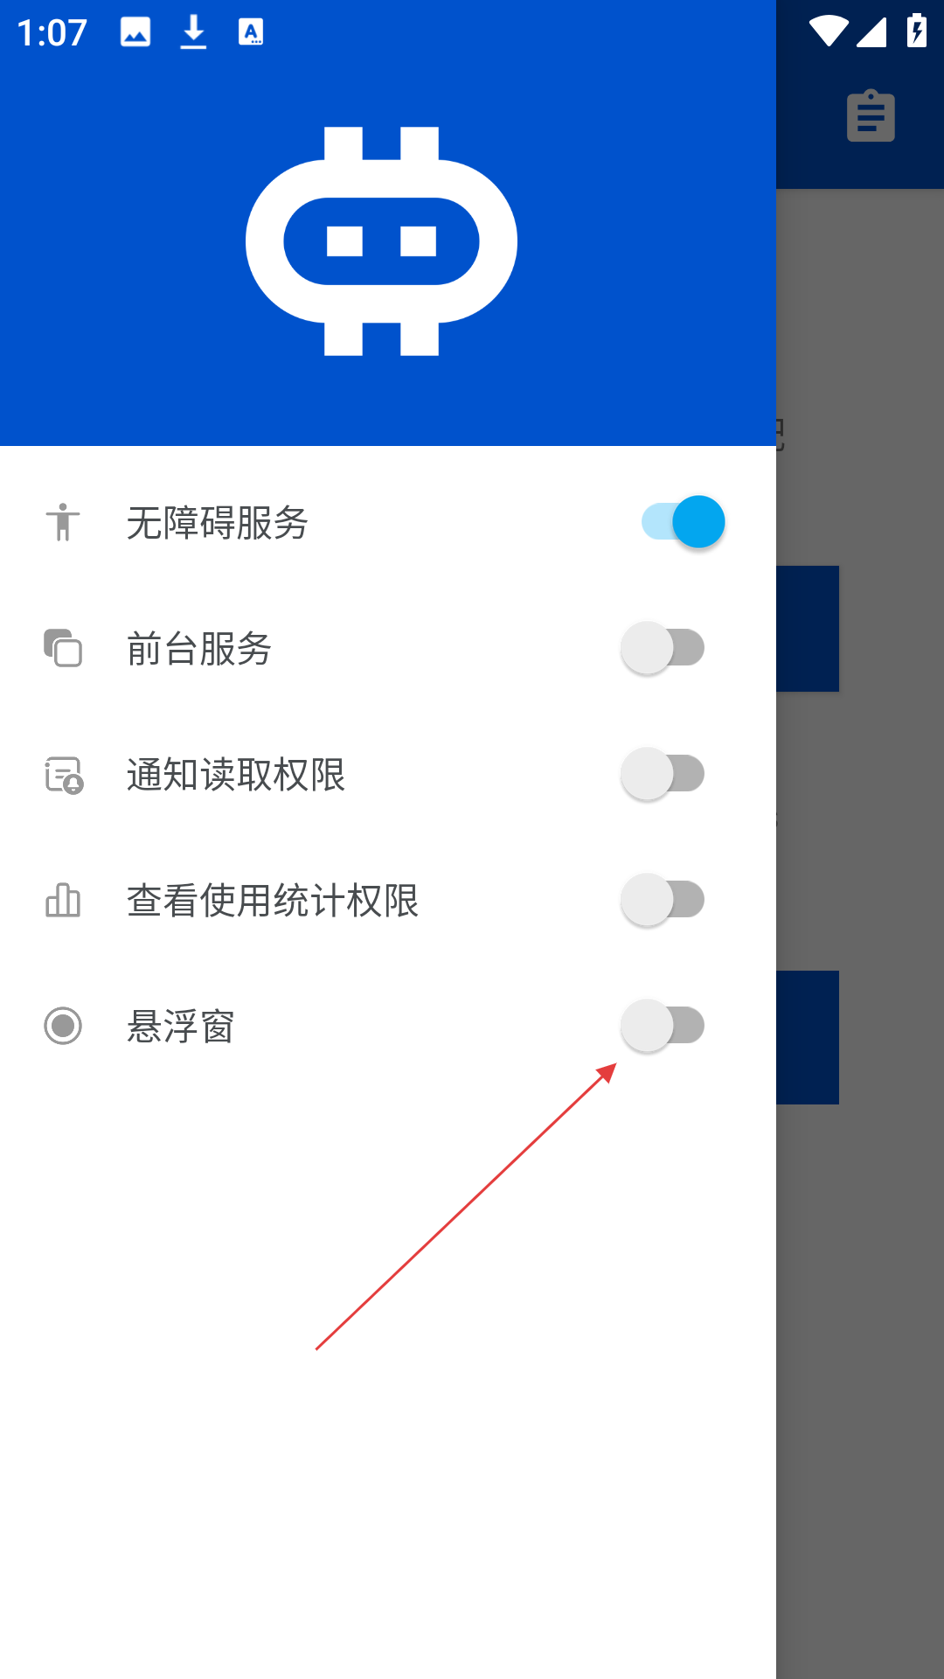This screenshot has height=1679, width=944.
Task: Disable the 无障碍服务 switch
Action: [x=683, y=522]
